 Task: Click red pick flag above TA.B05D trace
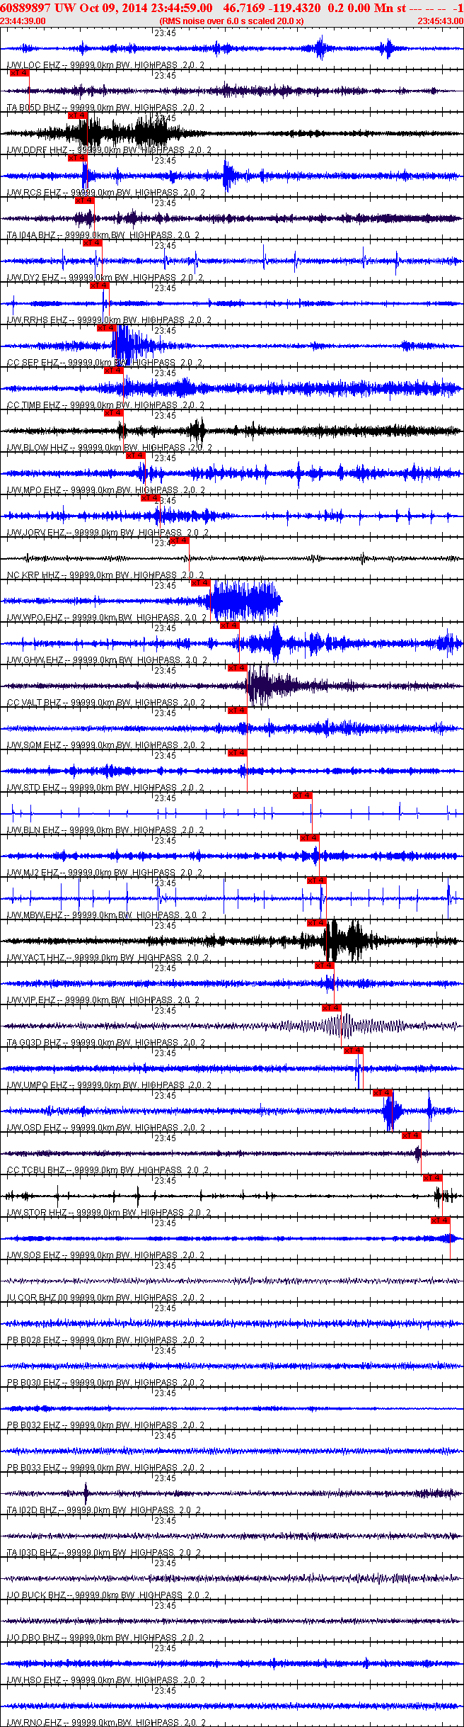pyautogui.click(x=19, y=73)
